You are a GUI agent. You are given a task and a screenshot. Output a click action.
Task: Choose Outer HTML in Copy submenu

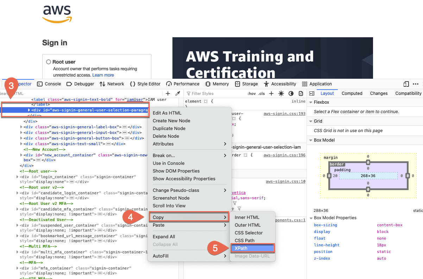(252, 225)
